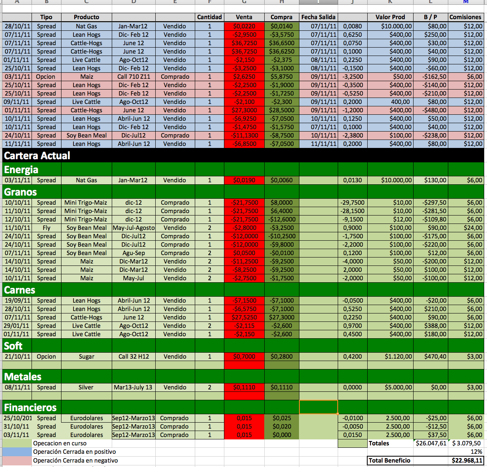Select the 'Tipo' header cell

point(46,17)
